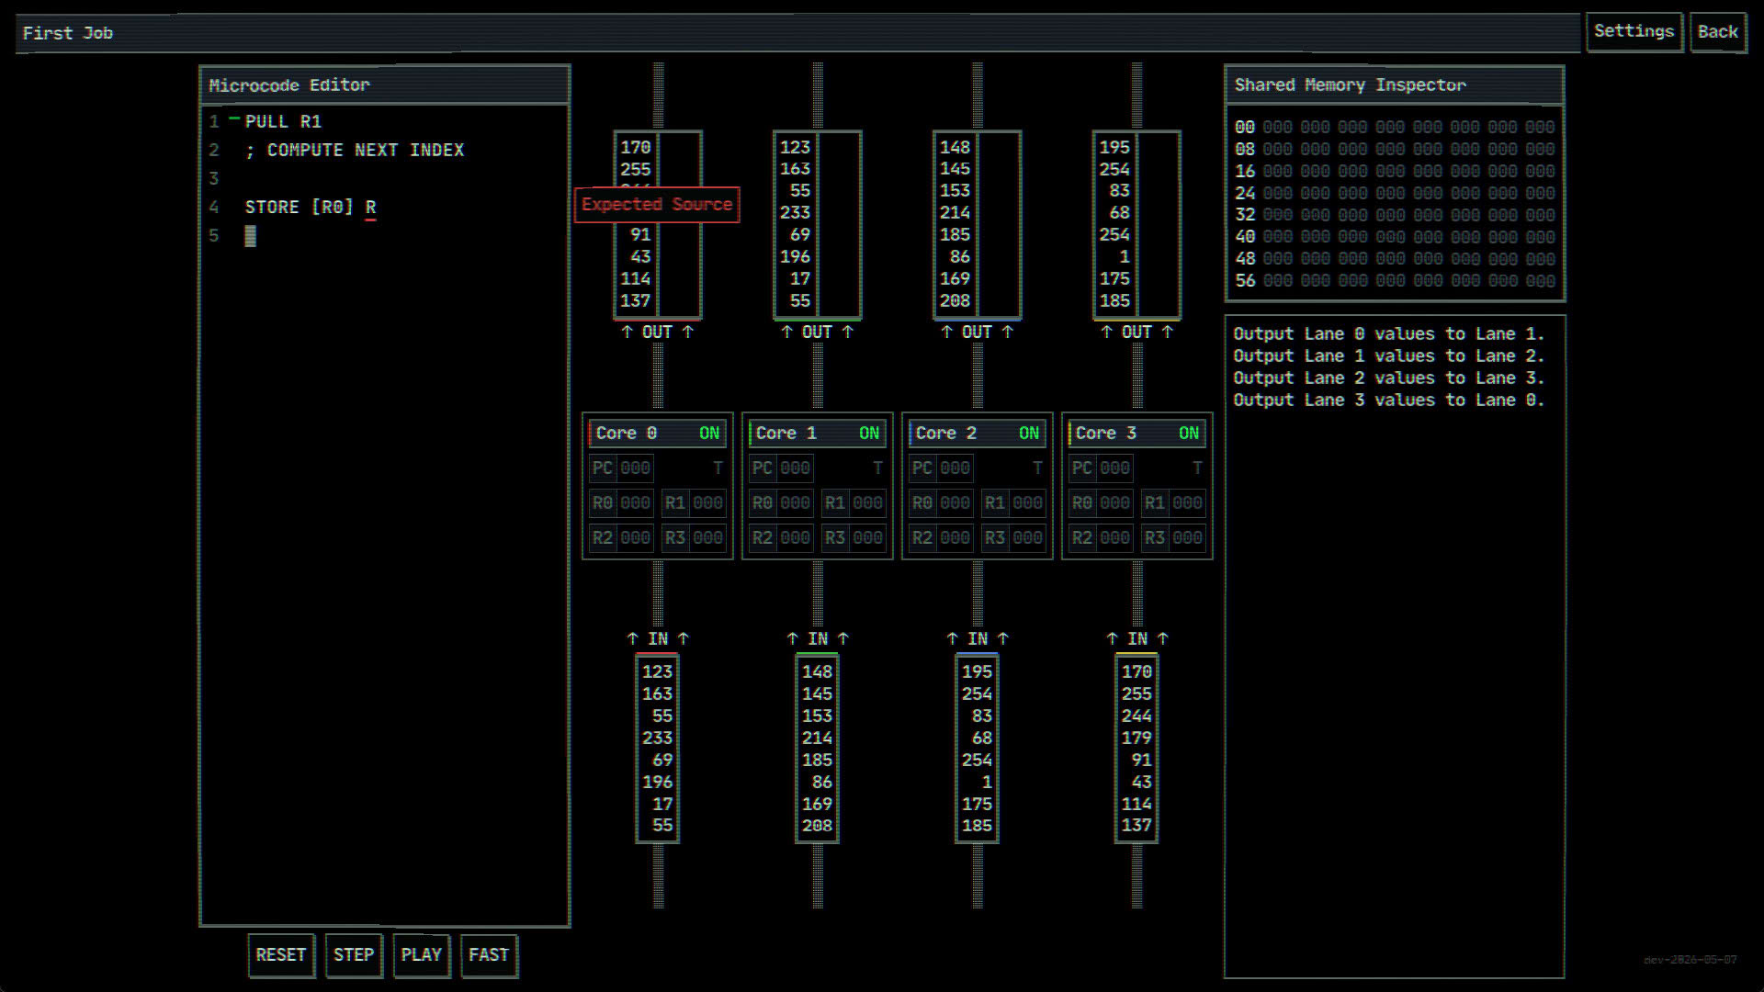Click the underlined R error token
The width and height of the screenshot is (1764, 992).
coord(370,208)
